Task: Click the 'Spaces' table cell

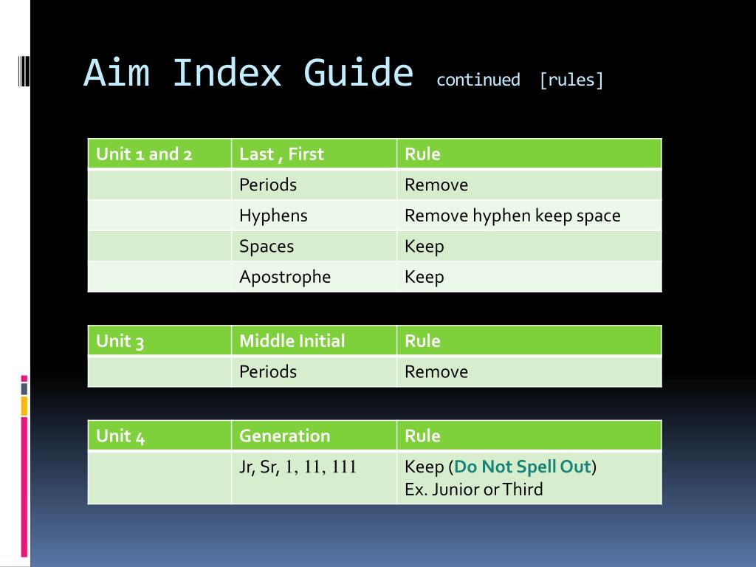Action: tap(315, 246)
